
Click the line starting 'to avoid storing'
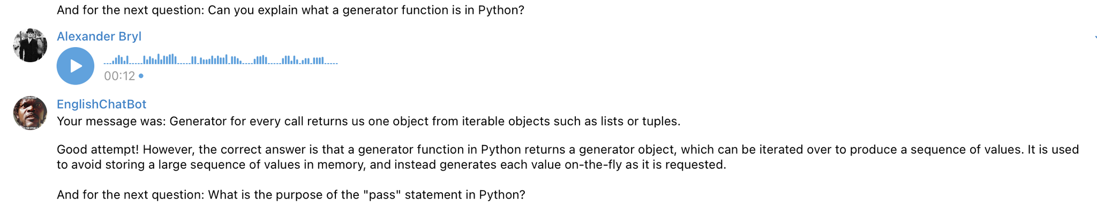392,165
